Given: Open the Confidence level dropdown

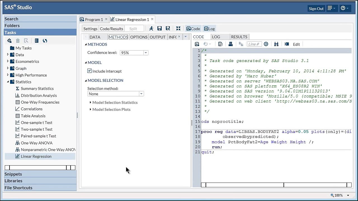Looking at the screenshot, I should pyautogui.click(x=146, y=53).
